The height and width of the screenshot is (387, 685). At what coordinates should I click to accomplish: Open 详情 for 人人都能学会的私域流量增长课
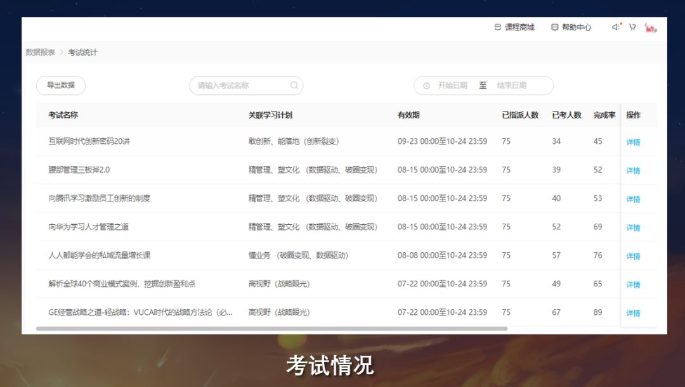pos(633,256)
